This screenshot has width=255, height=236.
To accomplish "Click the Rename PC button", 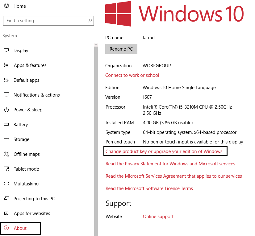I will [x=121, y=48].
